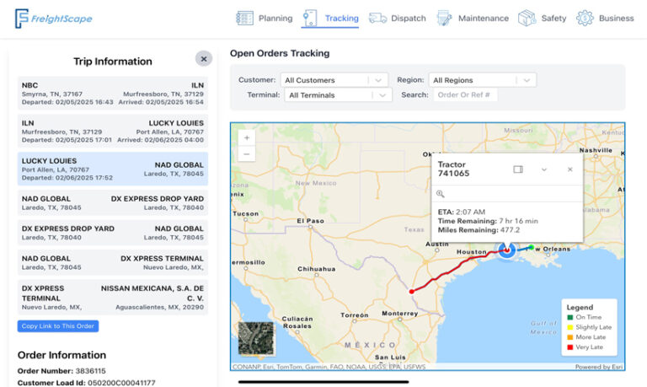This screenshot has height=387, width=647.
Task: Collapse the Tractor 741065 popup
Action: tap(544, 169)
